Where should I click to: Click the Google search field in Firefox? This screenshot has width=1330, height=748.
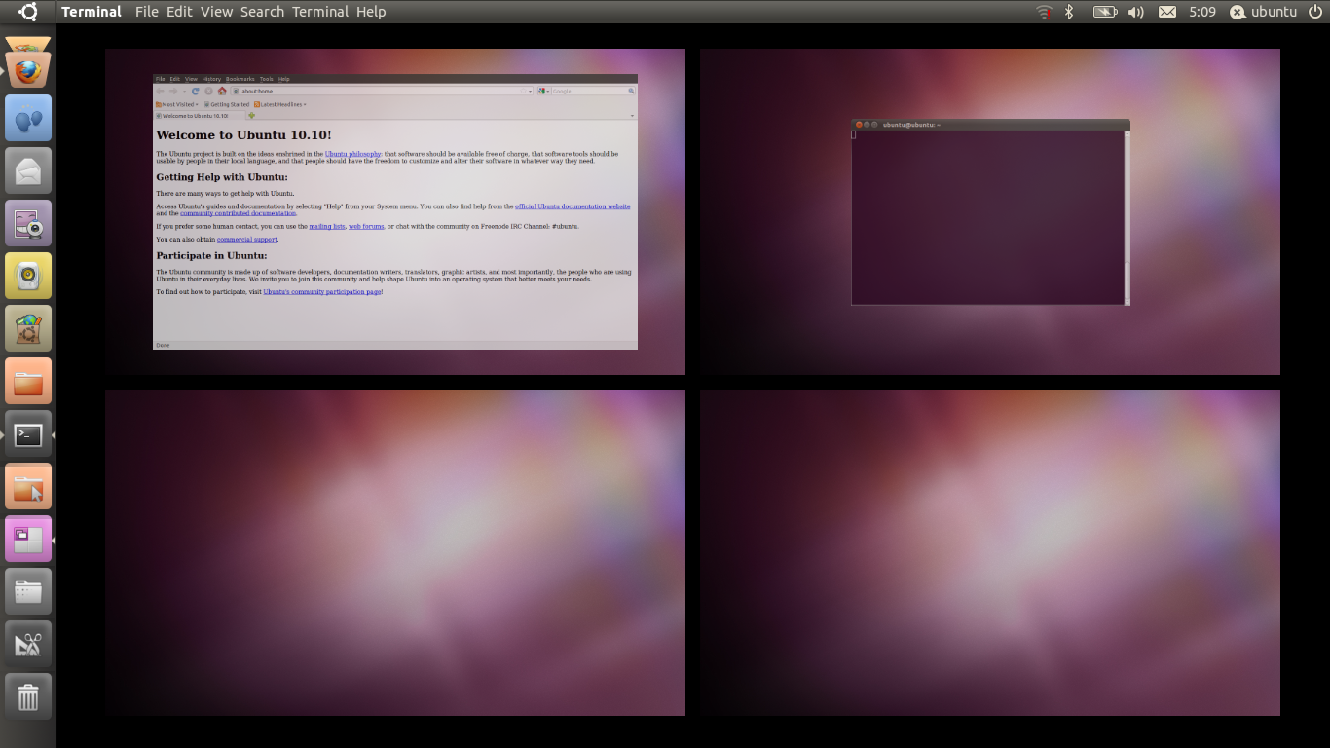point(588,91)
